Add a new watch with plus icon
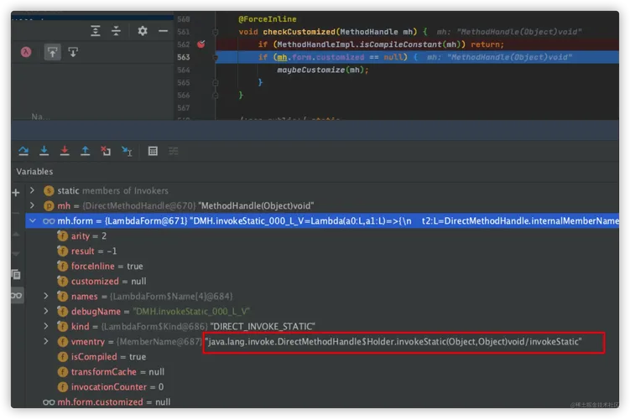Viewport: 630px width, 419px height. point(16,193)
